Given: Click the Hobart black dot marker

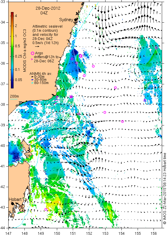Looking at the screenshot, I should [x=12, y=203].
